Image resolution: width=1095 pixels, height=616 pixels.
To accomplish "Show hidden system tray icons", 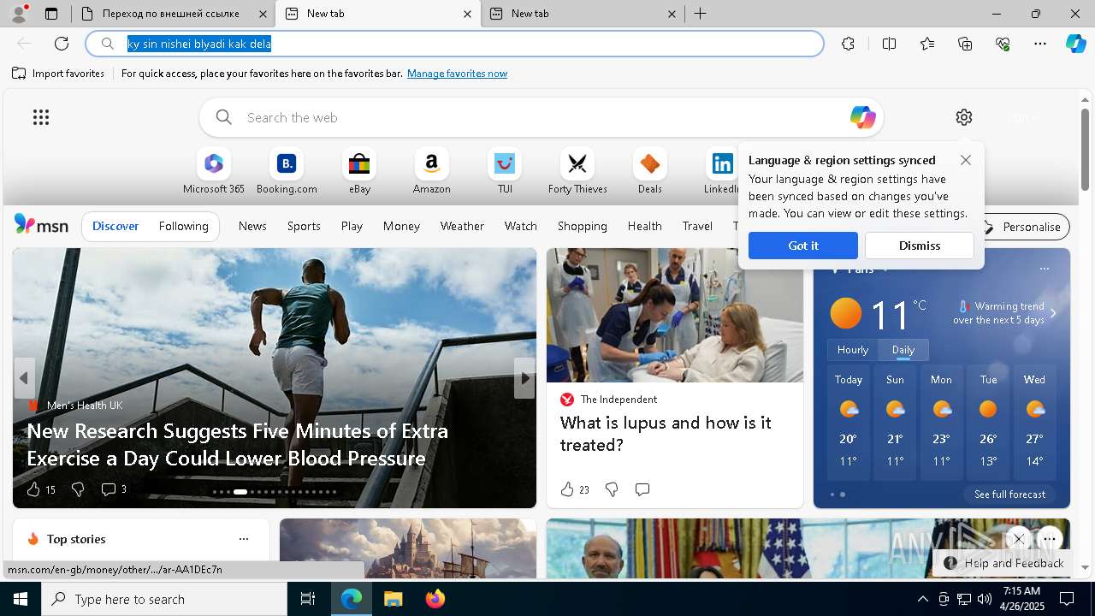I will click(x=922, y=599).
